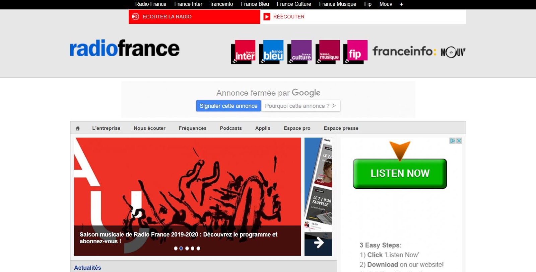Click the AdChoices triangle icon on ad
Screen dimensions: 536x272
coord(453,141)
